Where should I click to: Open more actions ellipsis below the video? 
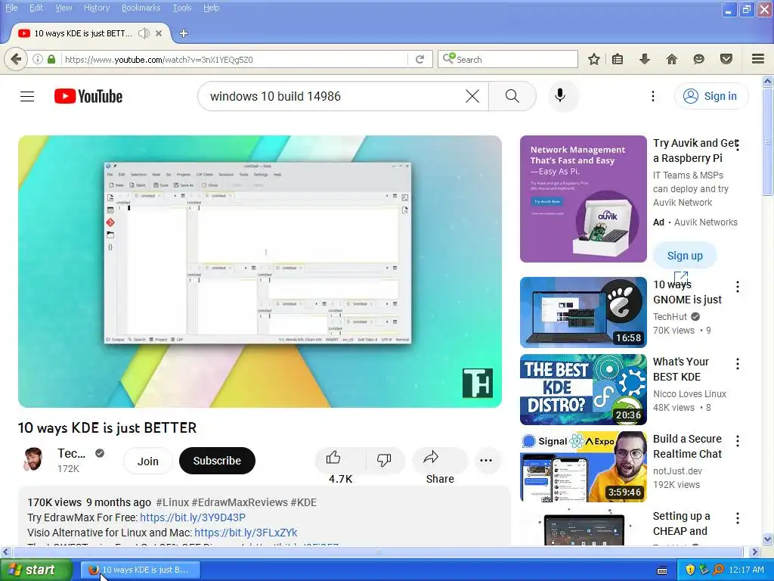point(486,461)
